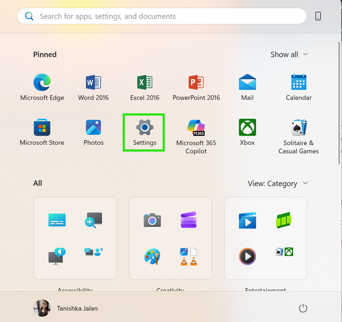This screenshot has width=342, height=322.
Task: Open the Calendar app
Action: [298, 87]
